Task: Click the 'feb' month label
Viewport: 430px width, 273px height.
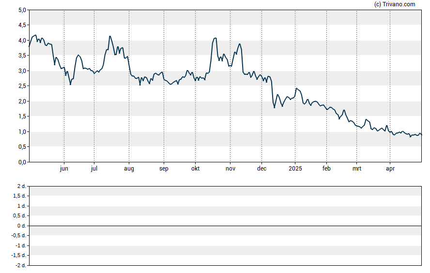Action: click(x=326, y=169)
